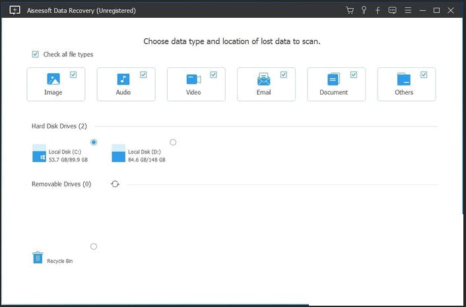Click the Image file type icon
Screen dimensions: 466x307
(53, 79)
